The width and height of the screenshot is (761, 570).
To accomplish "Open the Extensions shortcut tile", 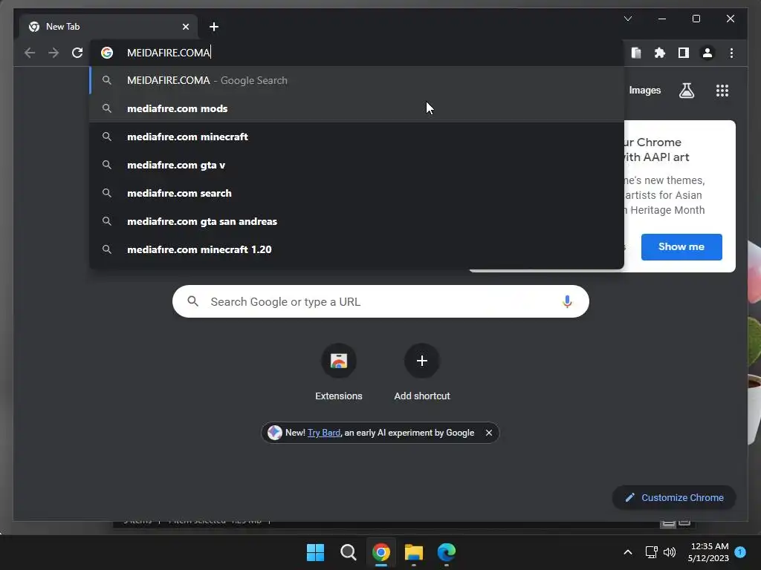I will pos(339,373).
